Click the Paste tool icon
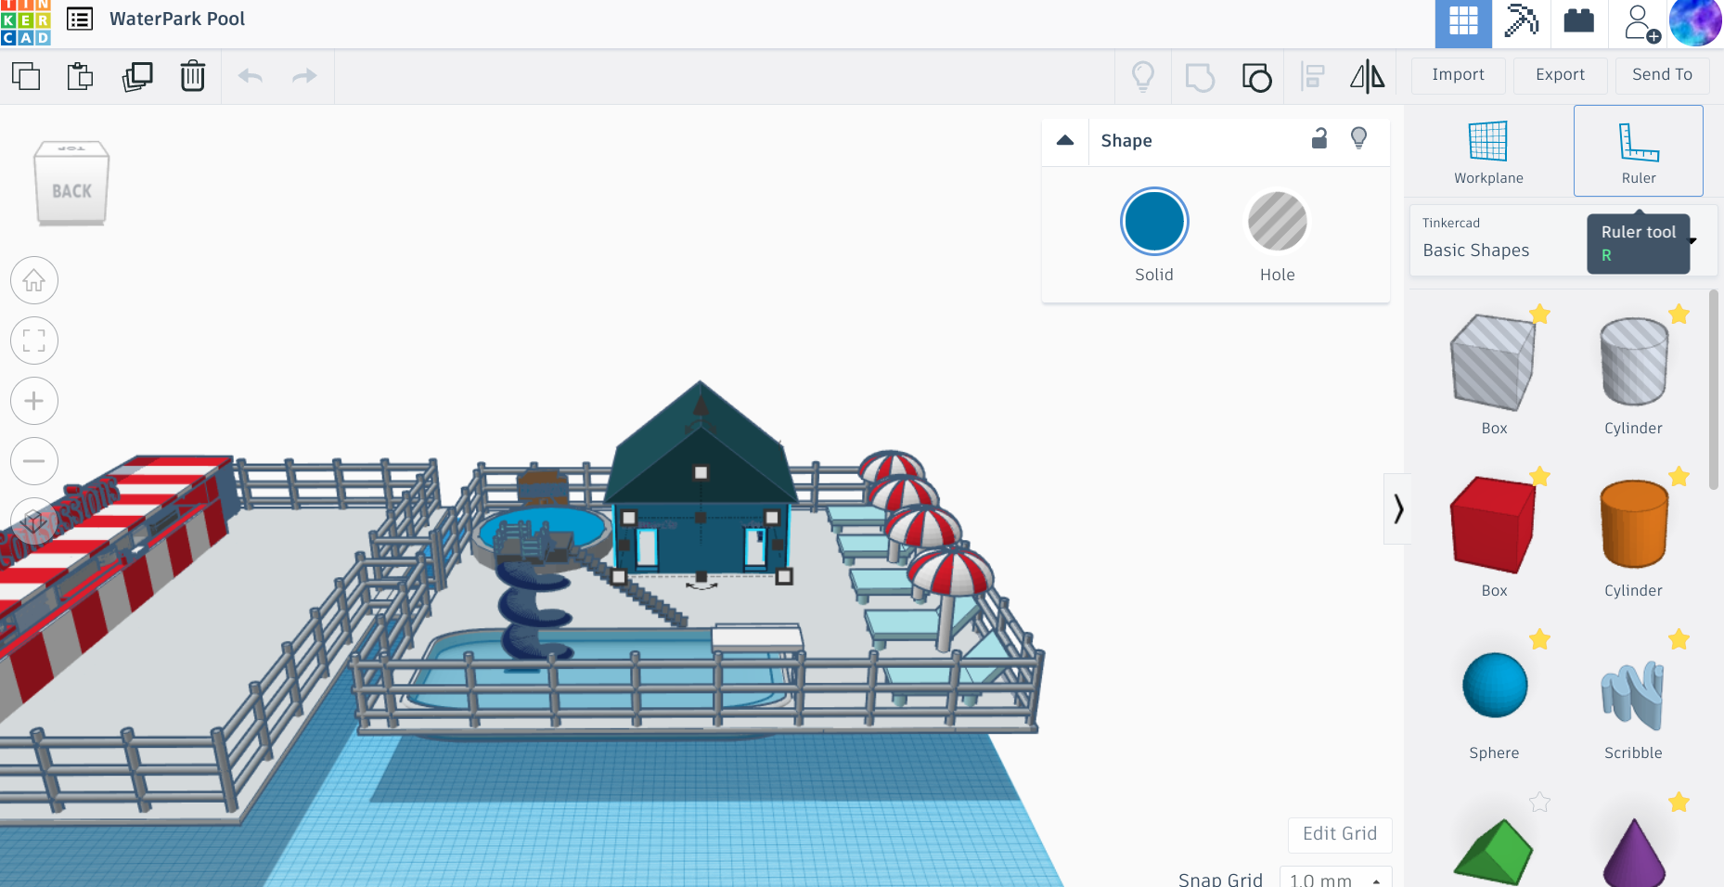 [x=81, y=76]
